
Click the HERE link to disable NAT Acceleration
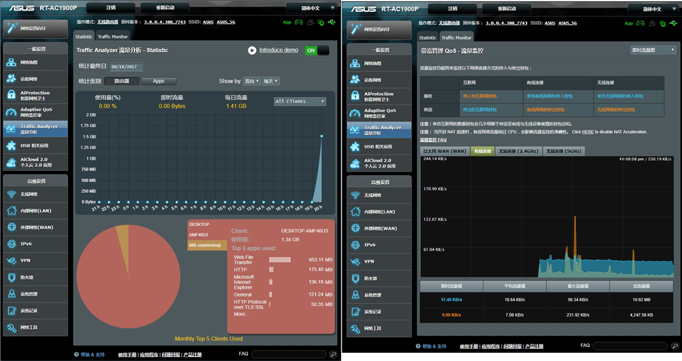click(x=587, y=132)
